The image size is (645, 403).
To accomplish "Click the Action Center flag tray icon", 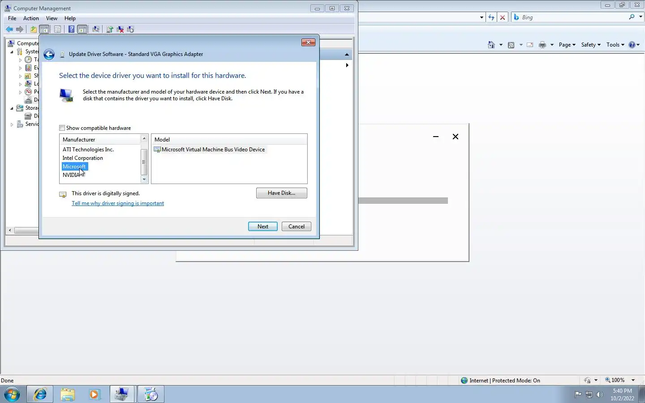I will coord(578,394).
